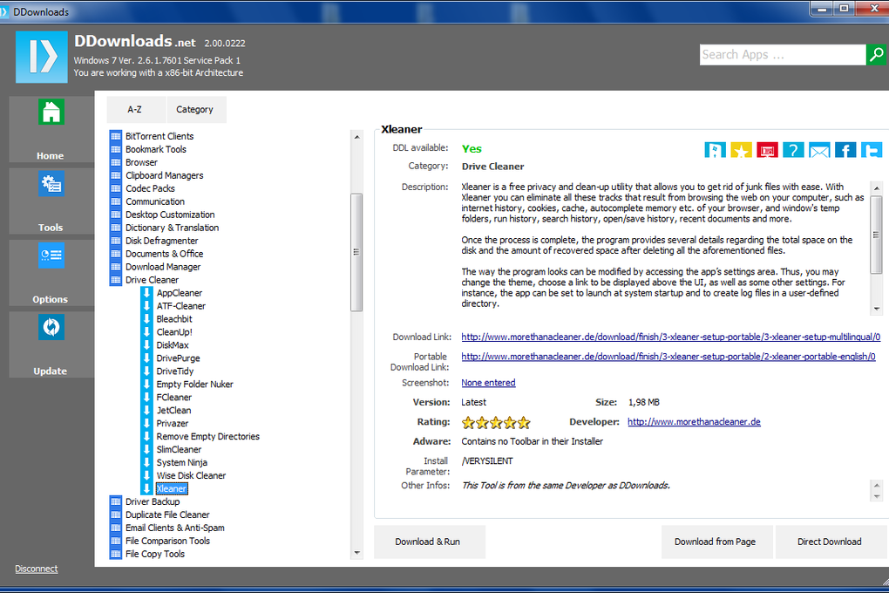Click the description scrollbar thumb

click(877, 235)
